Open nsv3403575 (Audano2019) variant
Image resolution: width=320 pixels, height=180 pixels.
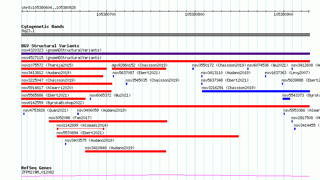[90, 140]
